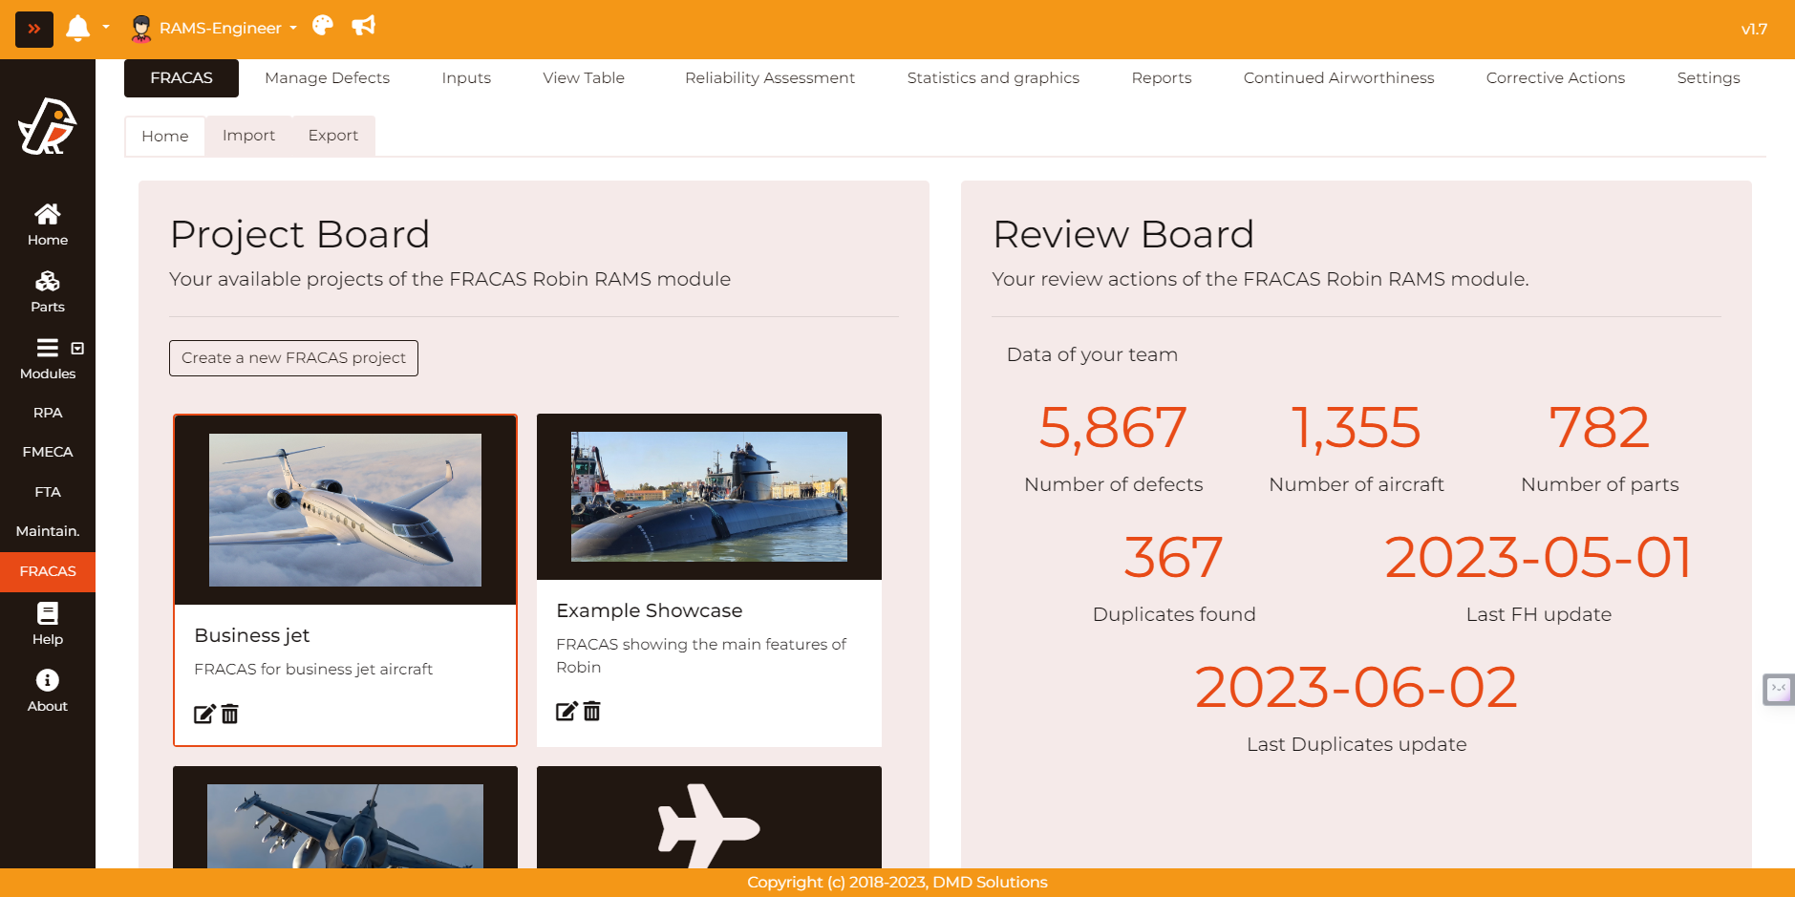
Task: Delete the Business jet project
Action: [230, 714]
